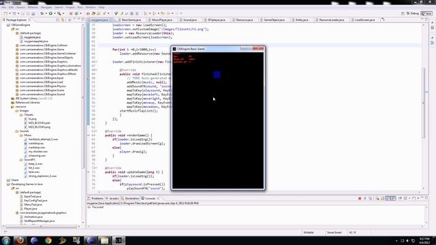Switch to the Debug perspective

coord(413,14)
